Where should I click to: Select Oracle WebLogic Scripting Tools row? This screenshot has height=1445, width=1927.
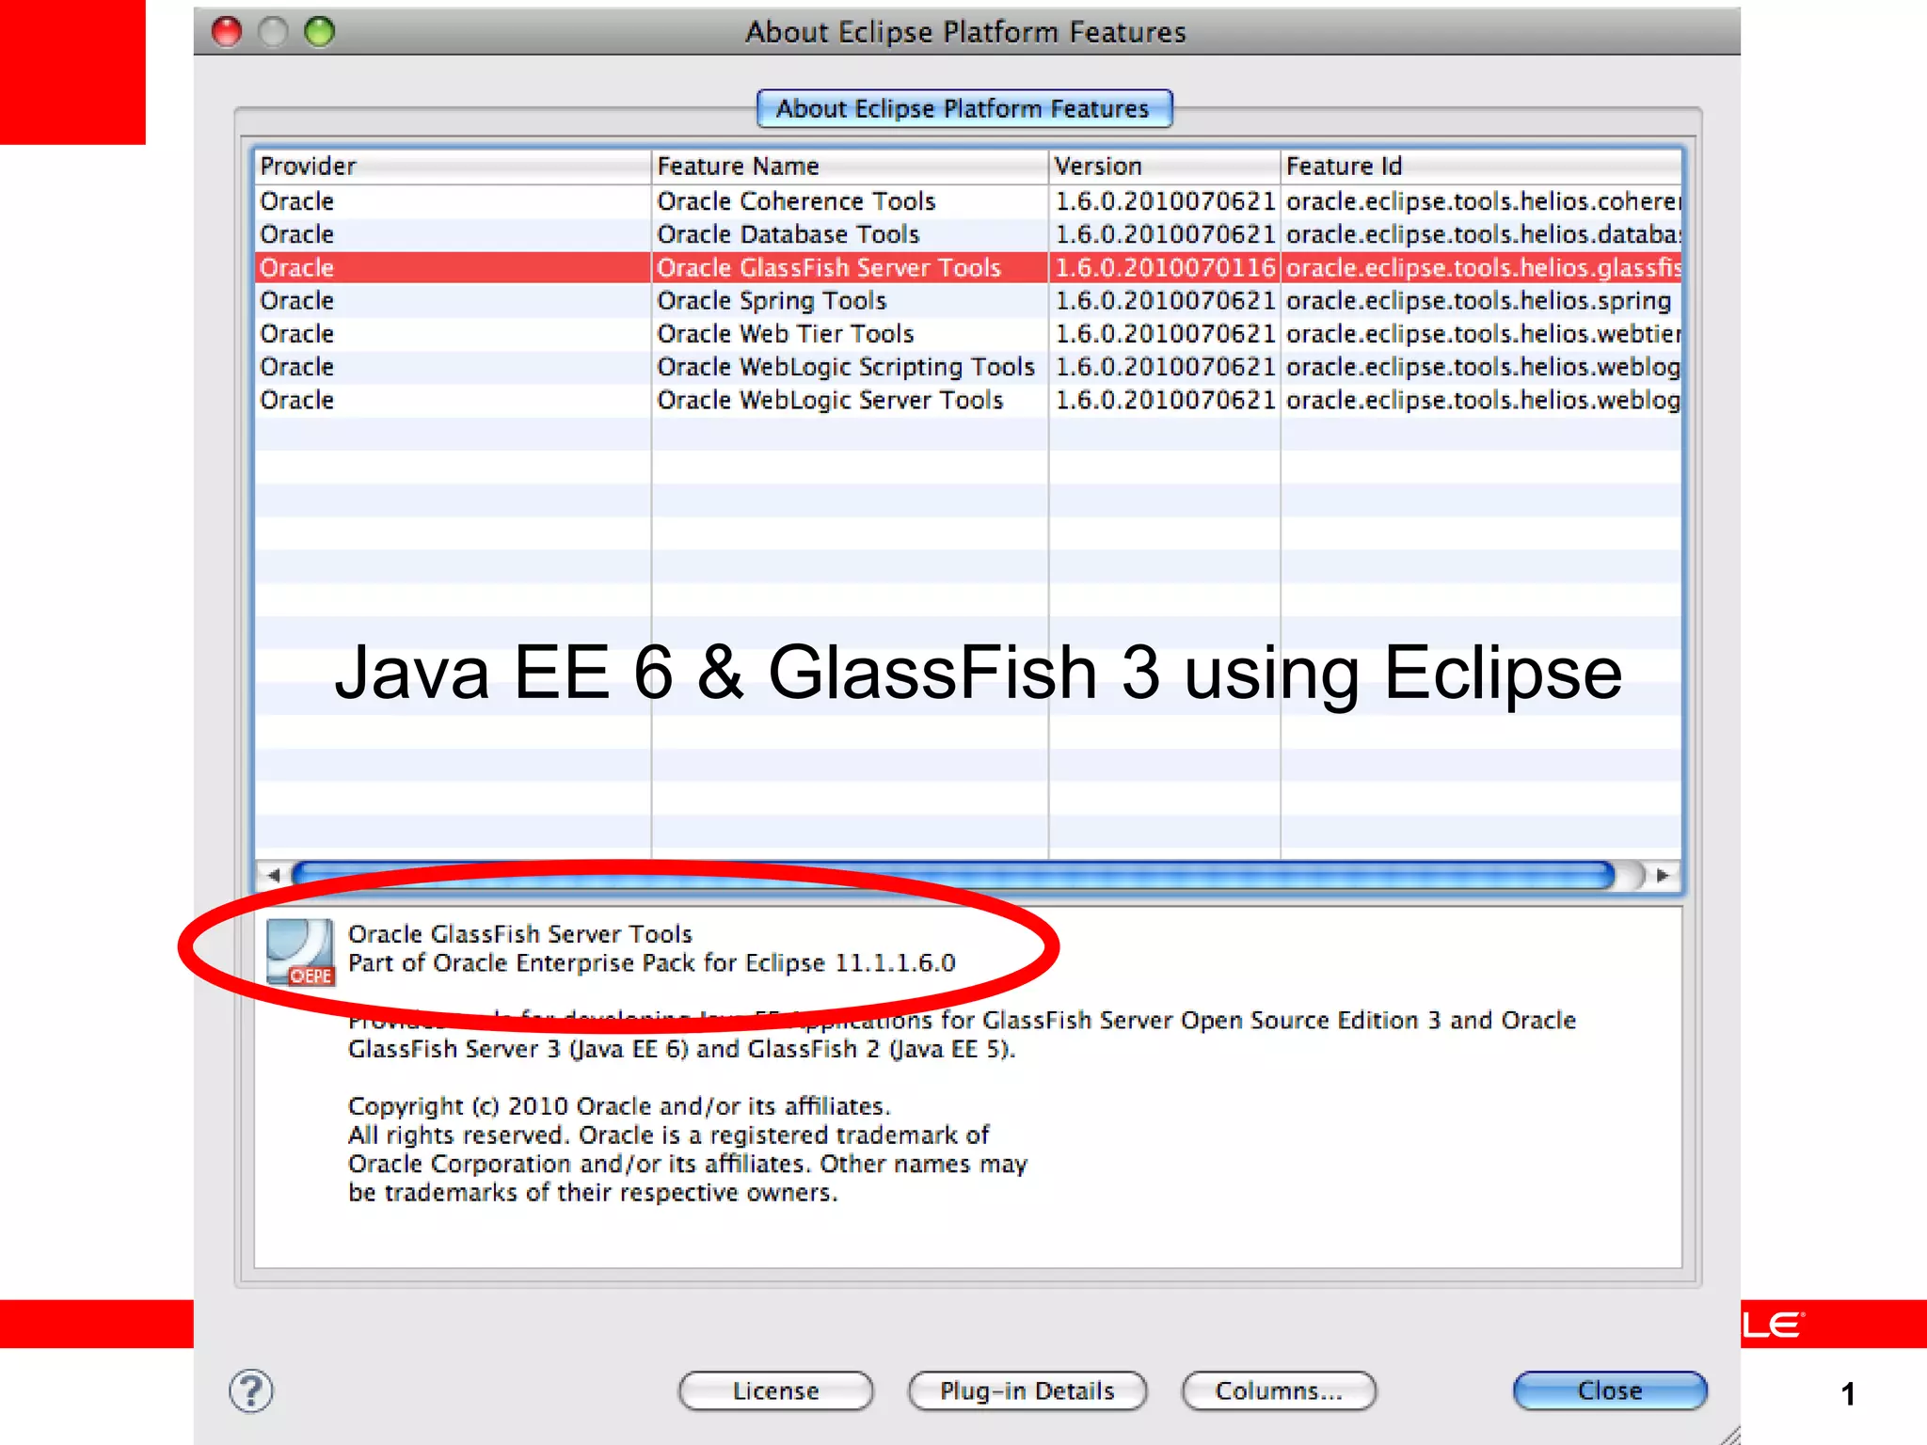pyautogui.click(x=845, y=367)
